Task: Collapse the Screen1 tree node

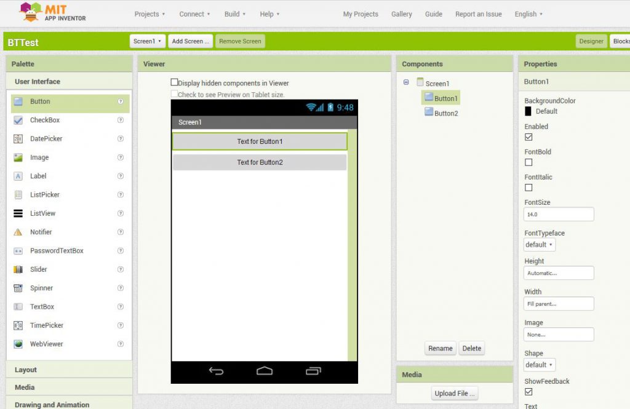Action: pyautogui.click(x=406, y=82)
